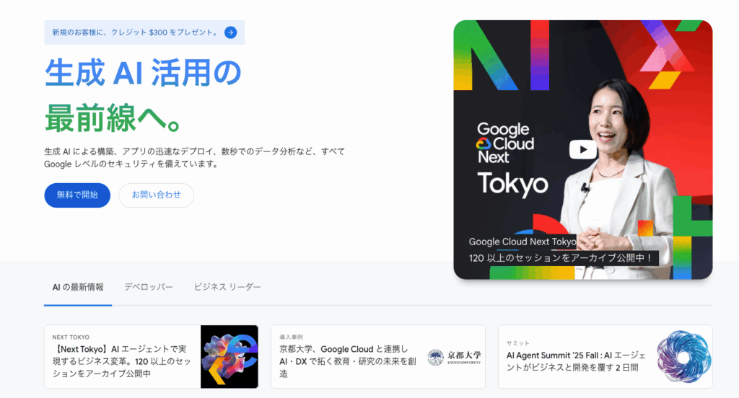
Task: Click the 120 以上のセッション caption on video
Action: pos(560,257)
